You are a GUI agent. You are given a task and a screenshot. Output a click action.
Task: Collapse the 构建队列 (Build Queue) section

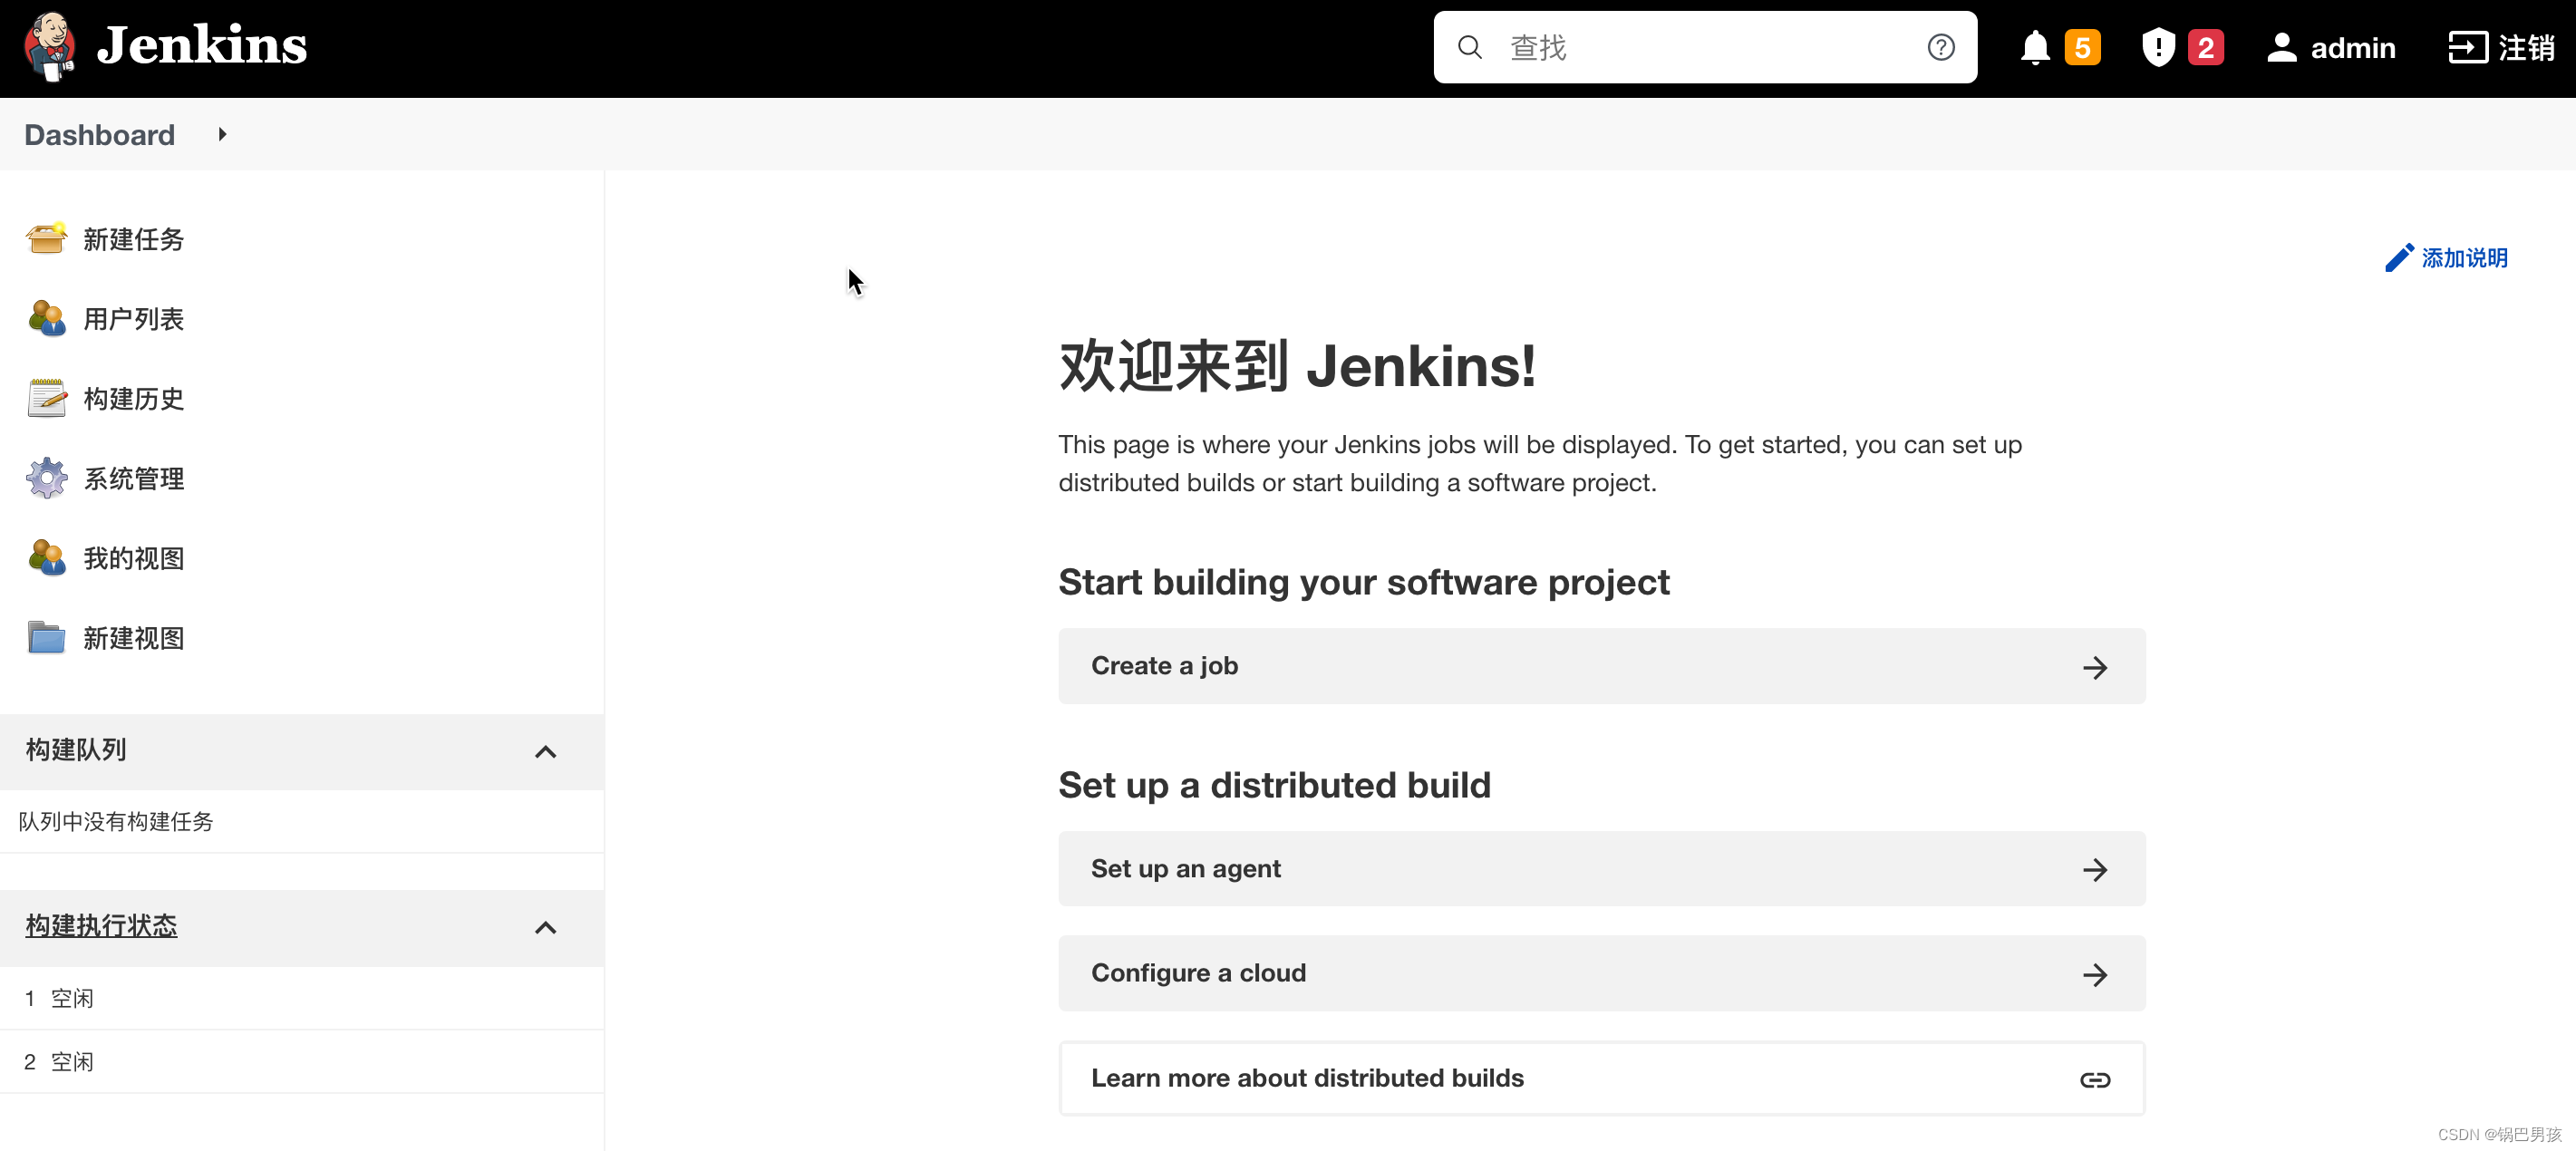pos(547,752)
